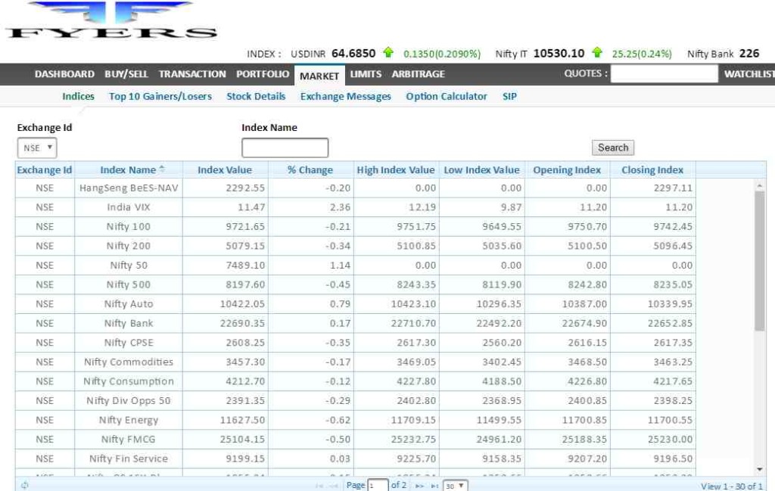
Task: Click the green up arrow beside Nifty IT
Action: click(597, 53)
